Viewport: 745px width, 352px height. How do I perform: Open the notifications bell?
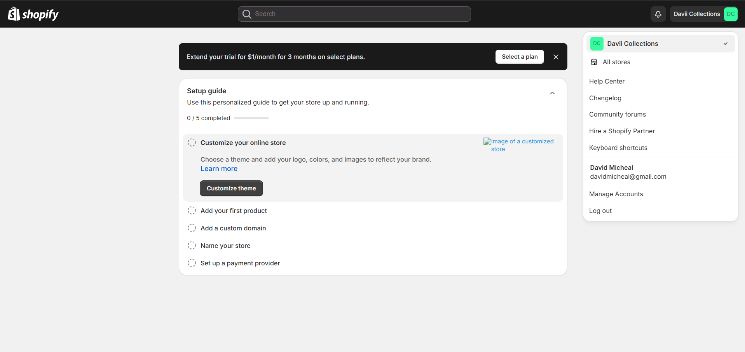tap(658, 14)
